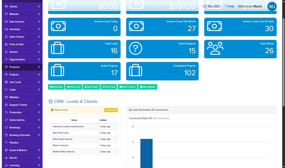Open Wairere Nursery lead

(61, 145)
